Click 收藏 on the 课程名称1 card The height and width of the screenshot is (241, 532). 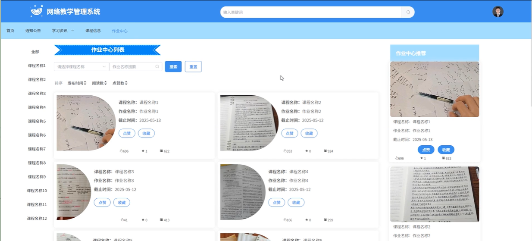[147, 134]
